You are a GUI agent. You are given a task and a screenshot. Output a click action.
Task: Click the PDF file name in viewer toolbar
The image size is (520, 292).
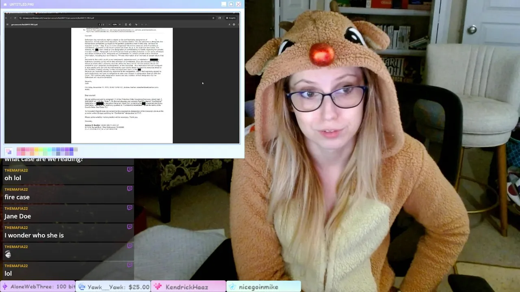click(24, 24)
